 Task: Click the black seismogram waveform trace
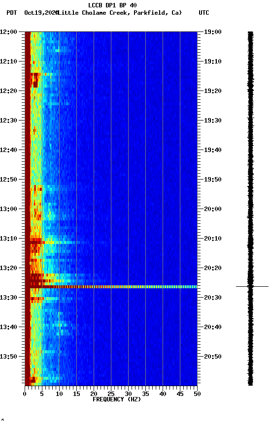250,209
